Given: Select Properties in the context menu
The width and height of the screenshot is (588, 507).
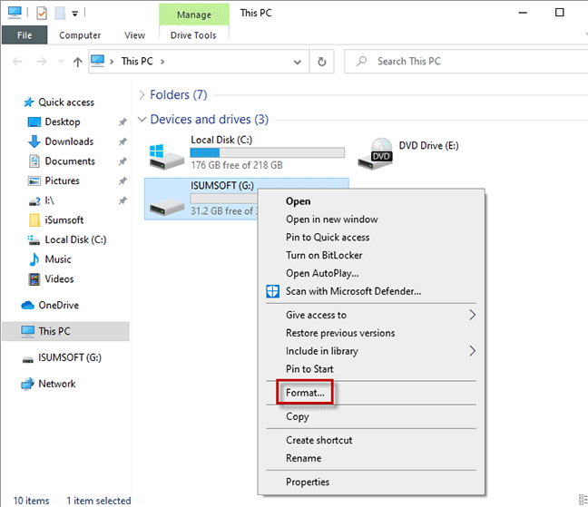Looking at the screenshot, I should (308, 482).
